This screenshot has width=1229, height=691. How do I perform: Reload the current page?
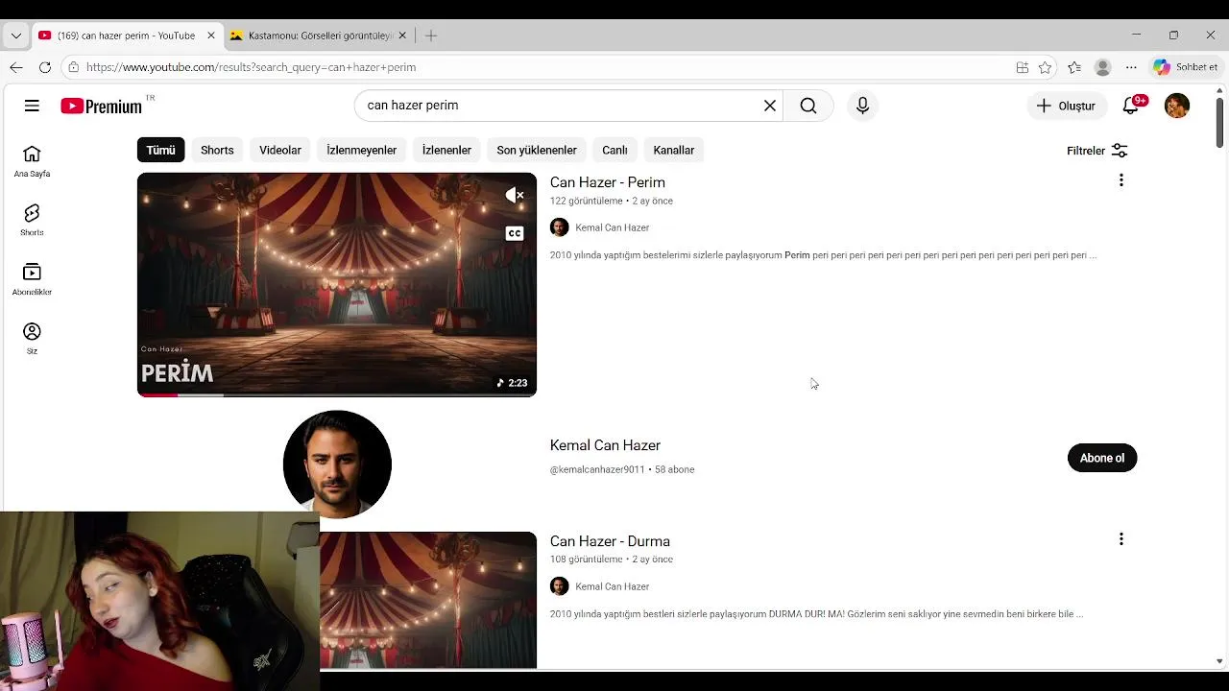(45, 67)
